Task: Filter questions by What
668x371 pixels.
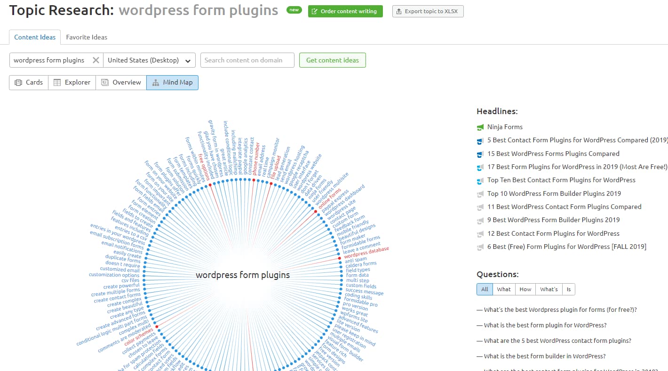Action: [x=503, y=289]
